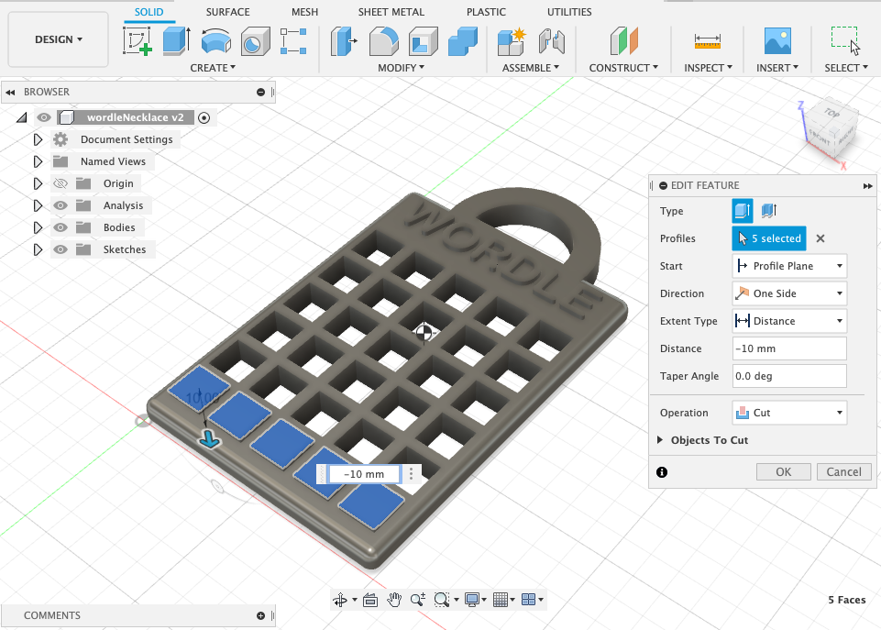Image resolution: width=881 pixels, height=630 pixels.
Task: Select the Shell tool
Action: 424,41
